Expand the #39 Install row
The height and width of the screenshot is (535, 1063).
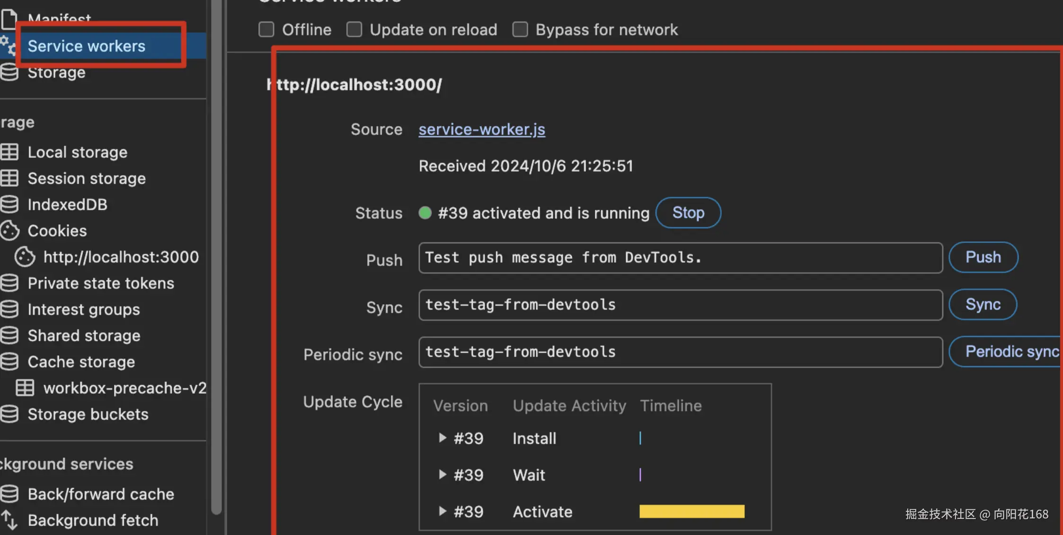442,438
